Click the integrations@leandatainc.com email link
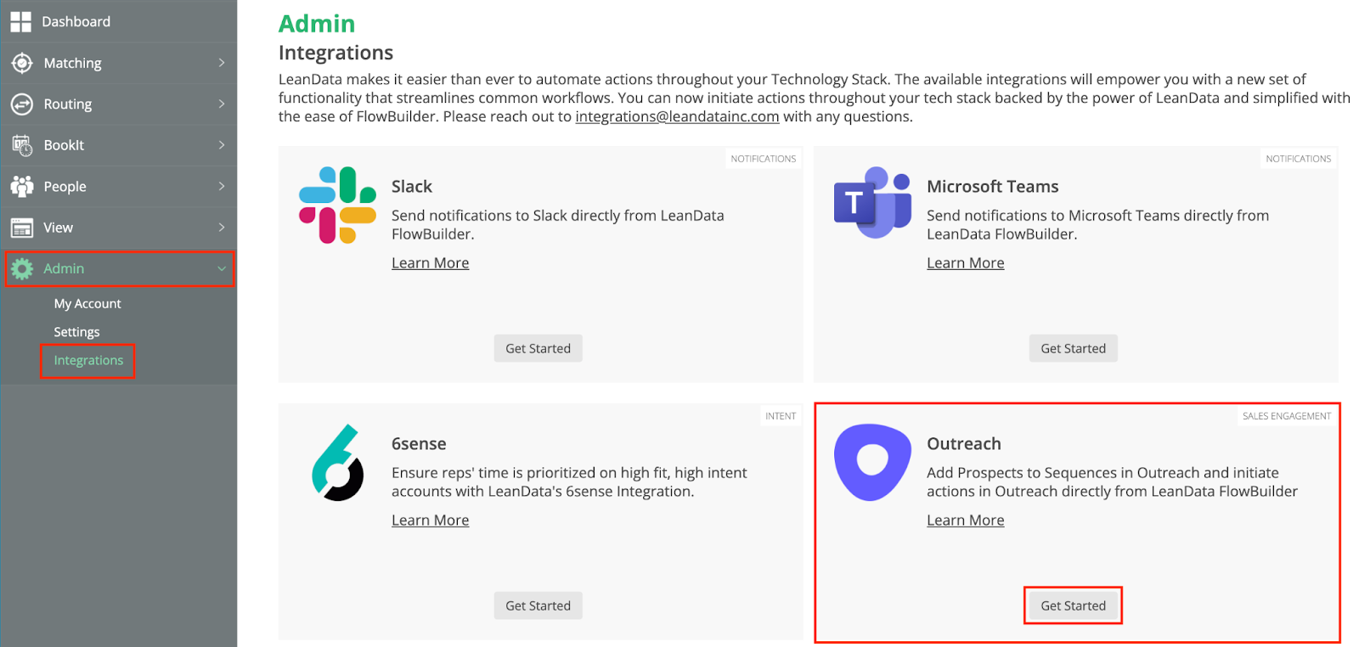The image size is (1359, 647). coord(677,116)
